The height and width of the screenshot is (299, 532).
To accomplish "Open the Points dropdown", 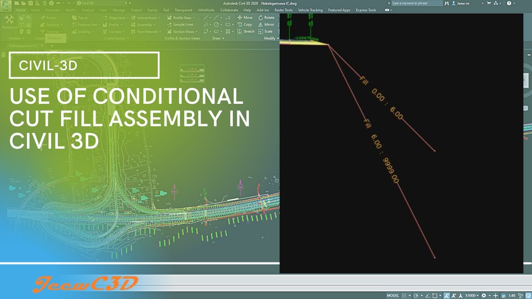I will (x=50, y=18).
